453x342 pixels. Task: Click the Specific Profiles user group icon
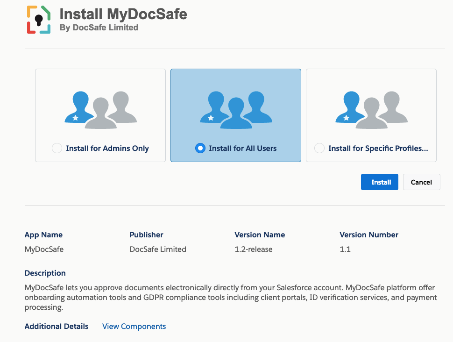pos(372,110)
